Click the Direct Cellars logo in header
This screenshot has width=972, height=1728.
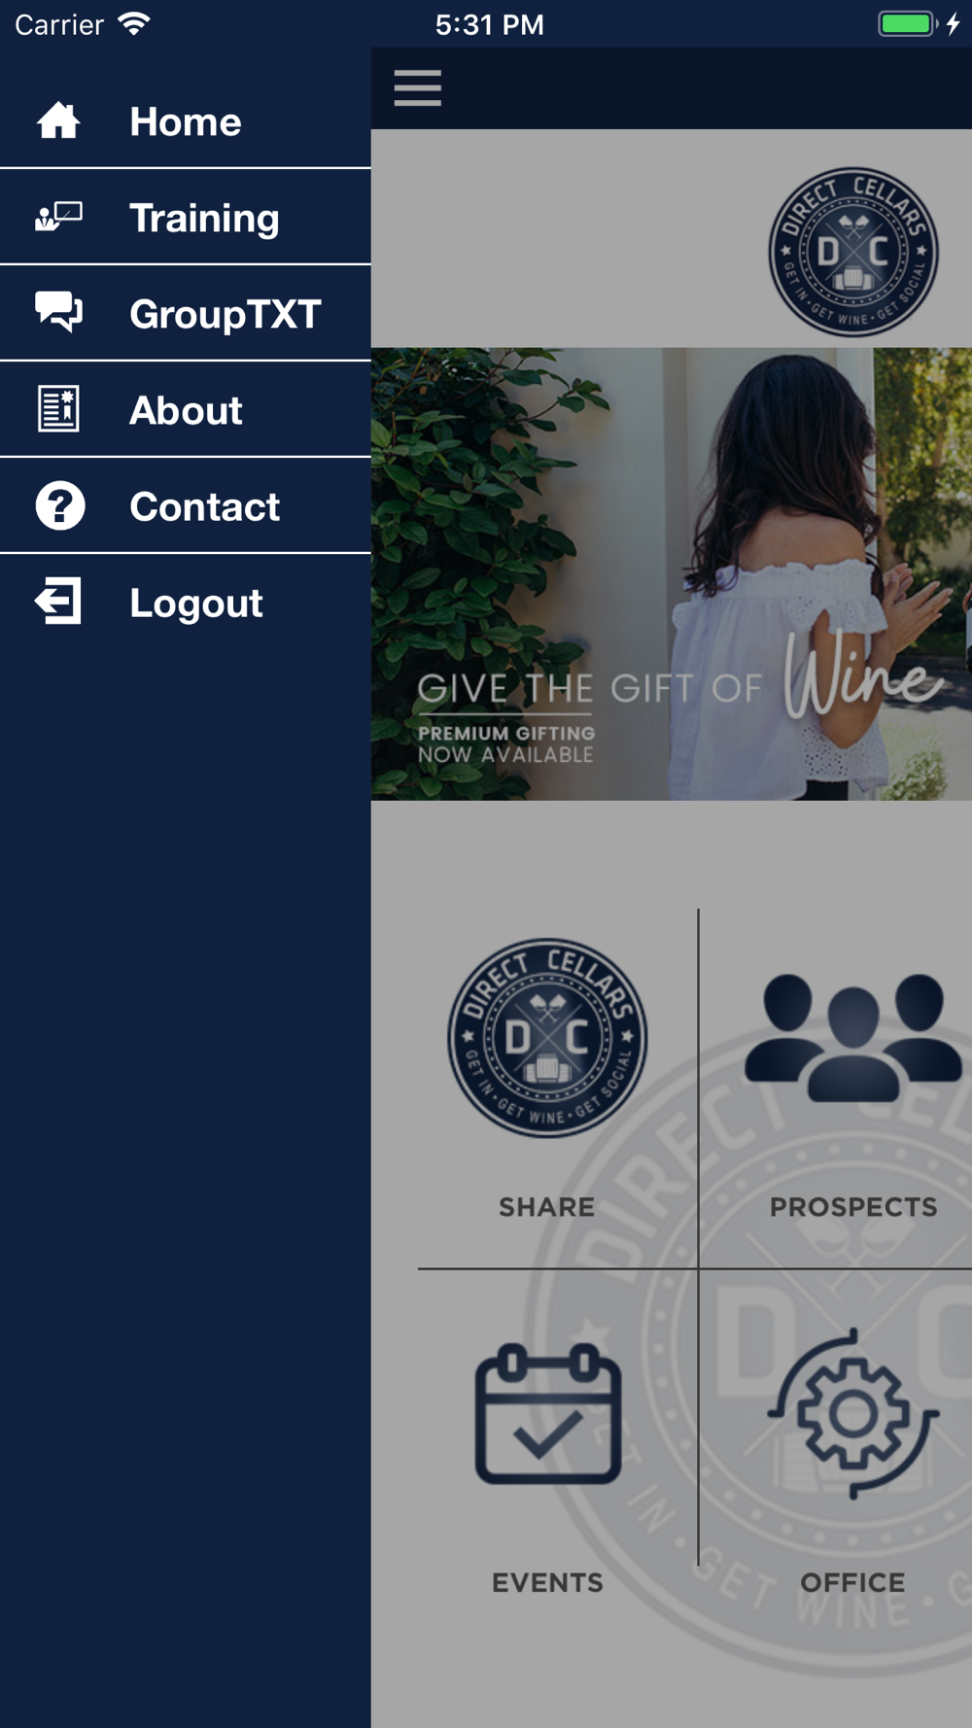coord(853,252)
